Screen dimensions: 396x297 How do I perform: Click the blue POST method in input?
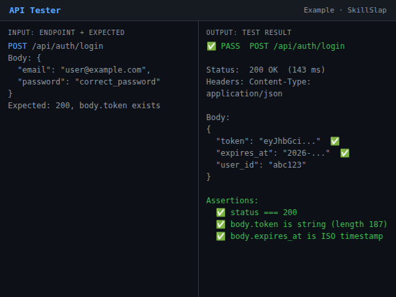[18, 46]
